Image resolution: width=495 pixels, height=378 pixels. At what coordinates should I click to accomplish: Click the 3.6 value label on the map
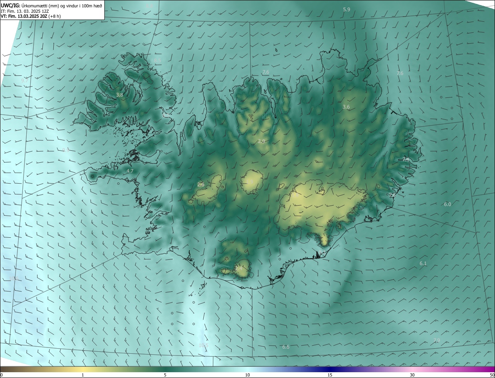coord(346,107)
